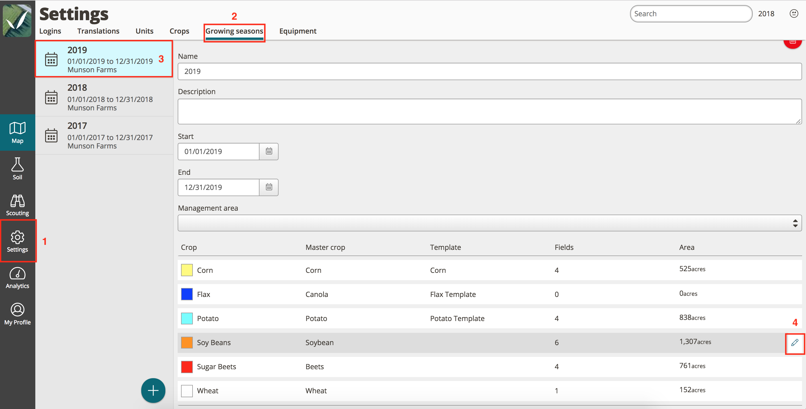Screen dimensions: 806x409
Task: Click the Master crop column header
Action: click(325, 247)
